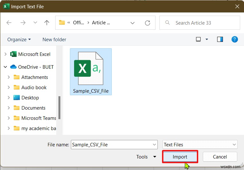Open the address bar history dropdown

tap(133, 23)
